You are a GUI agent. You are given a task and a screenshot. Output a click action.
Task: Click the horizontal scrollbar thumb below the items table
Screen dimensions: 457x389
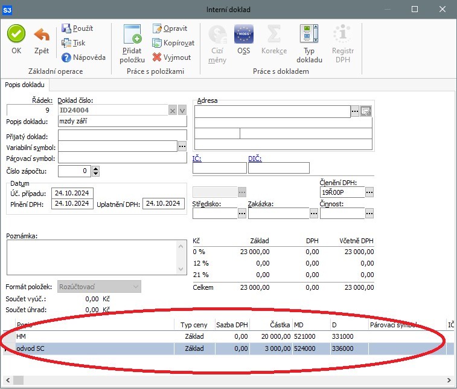coord(18,381)
